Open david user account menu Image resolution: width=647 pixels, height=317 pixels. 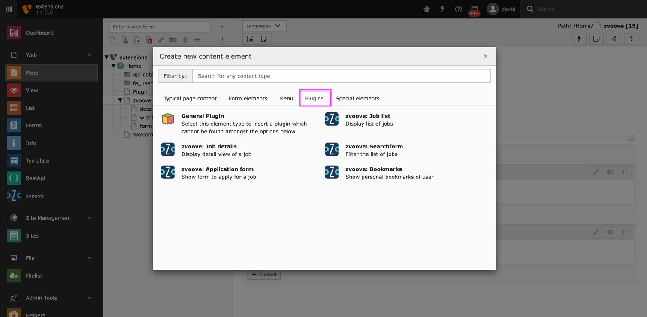[501, 9]
